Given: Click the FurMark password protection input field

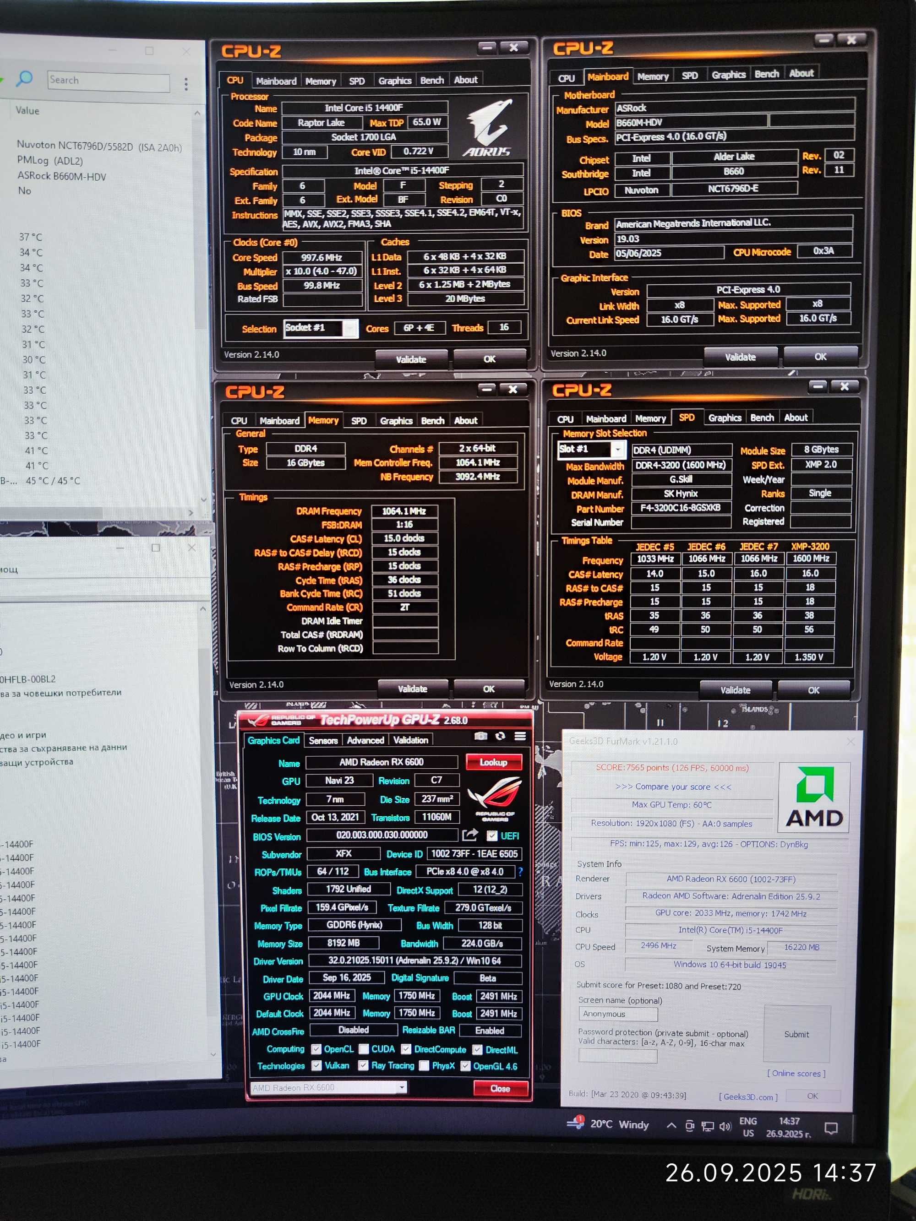Looking at the screenshot, I should 618,1056.
